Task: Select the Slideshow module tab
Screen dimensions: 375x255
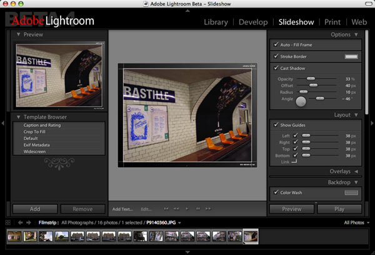Action: [296, 22]
